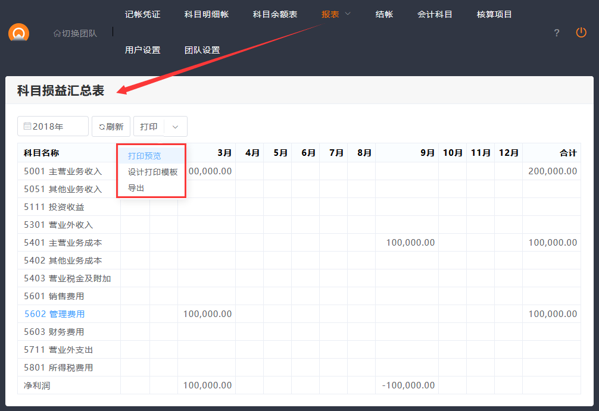
Task: Navigate to 会计科目
Action: 435,14
